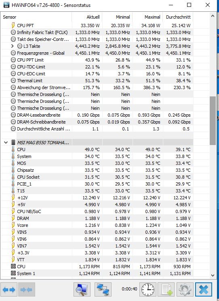219x301 pixels.
Task: Click the Sensor column header
Action: pos(36,17)
